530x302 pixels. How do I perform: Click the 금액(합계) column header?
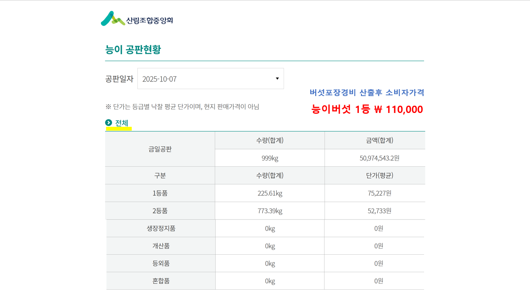pos(379,141)
